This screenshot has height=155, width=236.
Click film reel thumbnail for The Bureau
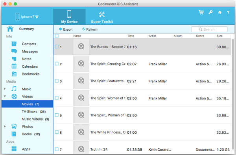click(81, 47)
